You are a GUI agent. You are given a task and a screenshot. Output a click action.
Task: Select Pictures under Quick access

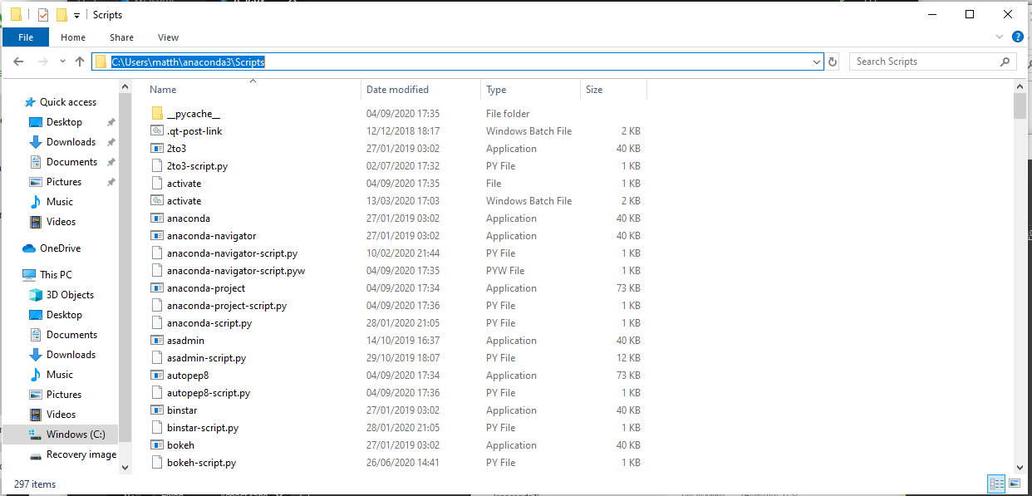tap(64, 182)
